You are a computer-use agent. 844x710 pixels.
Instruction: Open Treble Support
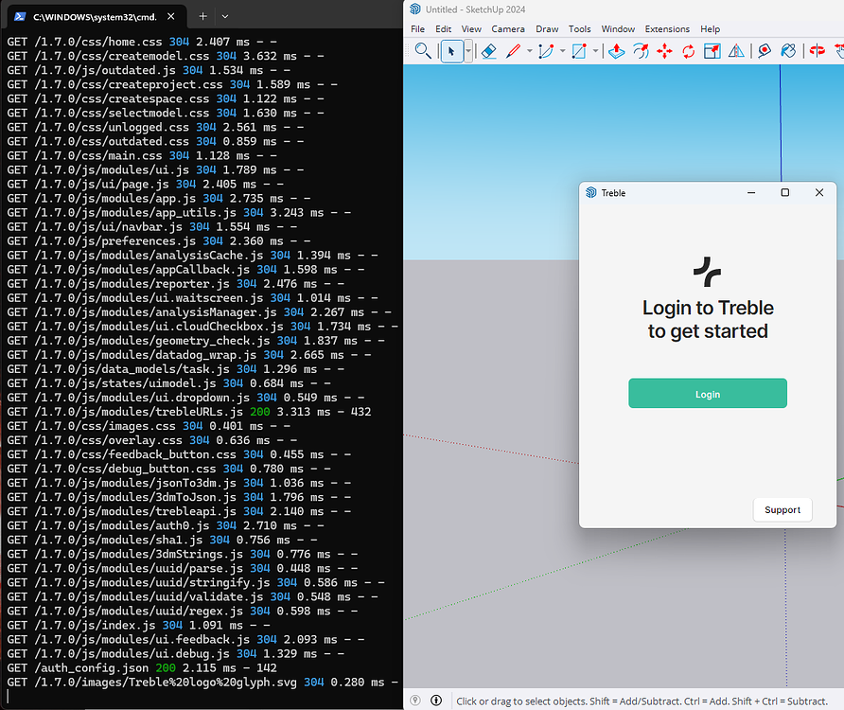point(782,509)
